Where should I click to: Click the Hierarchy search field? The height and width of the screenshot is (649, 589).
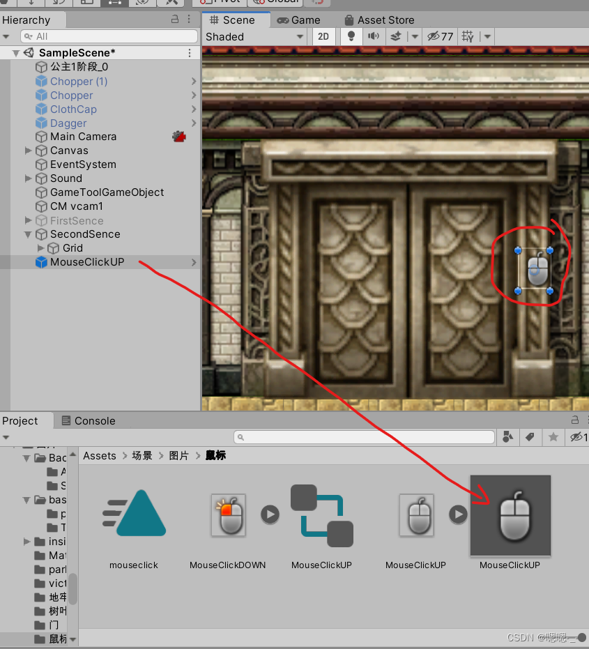(x=109, y=36)
